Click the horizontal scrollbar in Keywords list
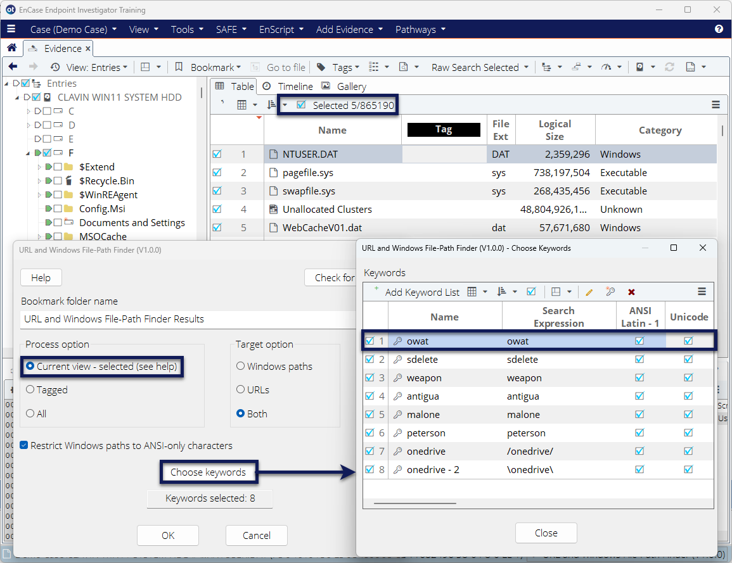The image size is (732, 563). (x=415, y=503)
